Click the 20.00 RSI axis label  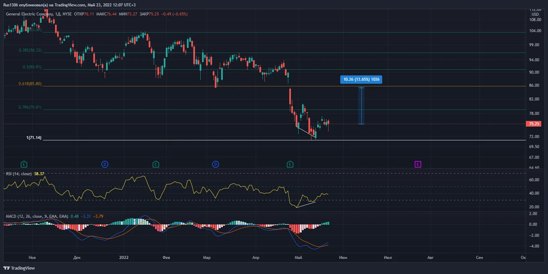[534, 207]
